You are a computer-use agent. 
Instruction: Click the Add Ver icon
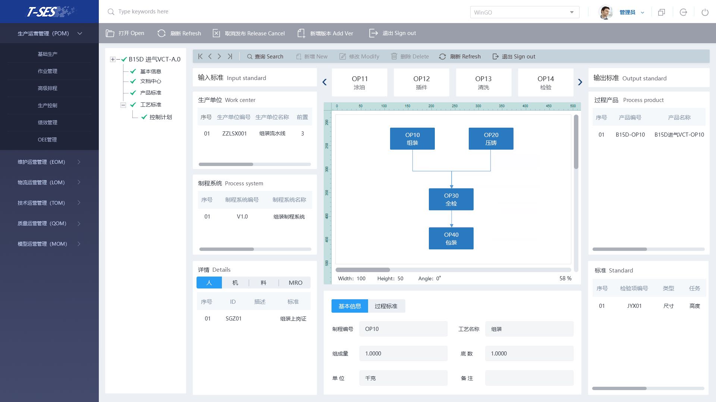click(301, 33)
